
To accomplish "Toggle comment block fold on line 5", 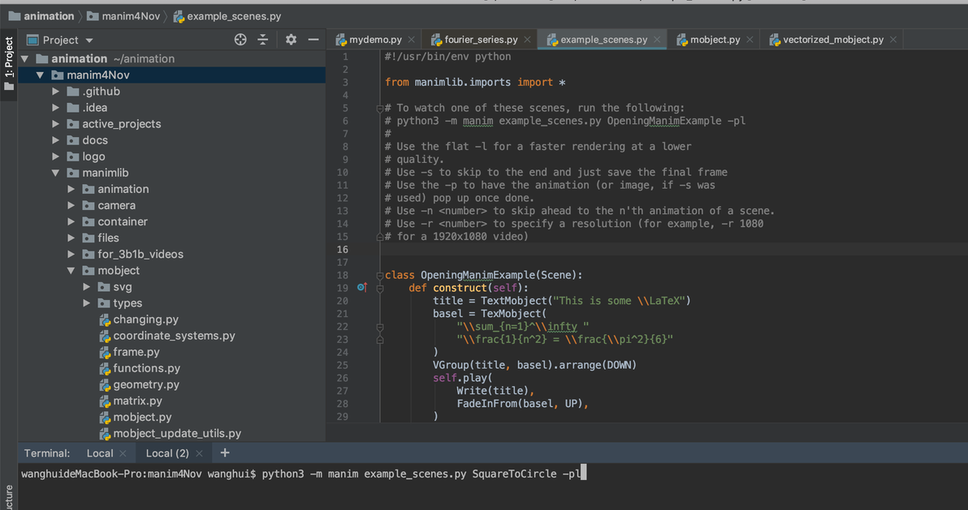I will (x=379, y=108).
